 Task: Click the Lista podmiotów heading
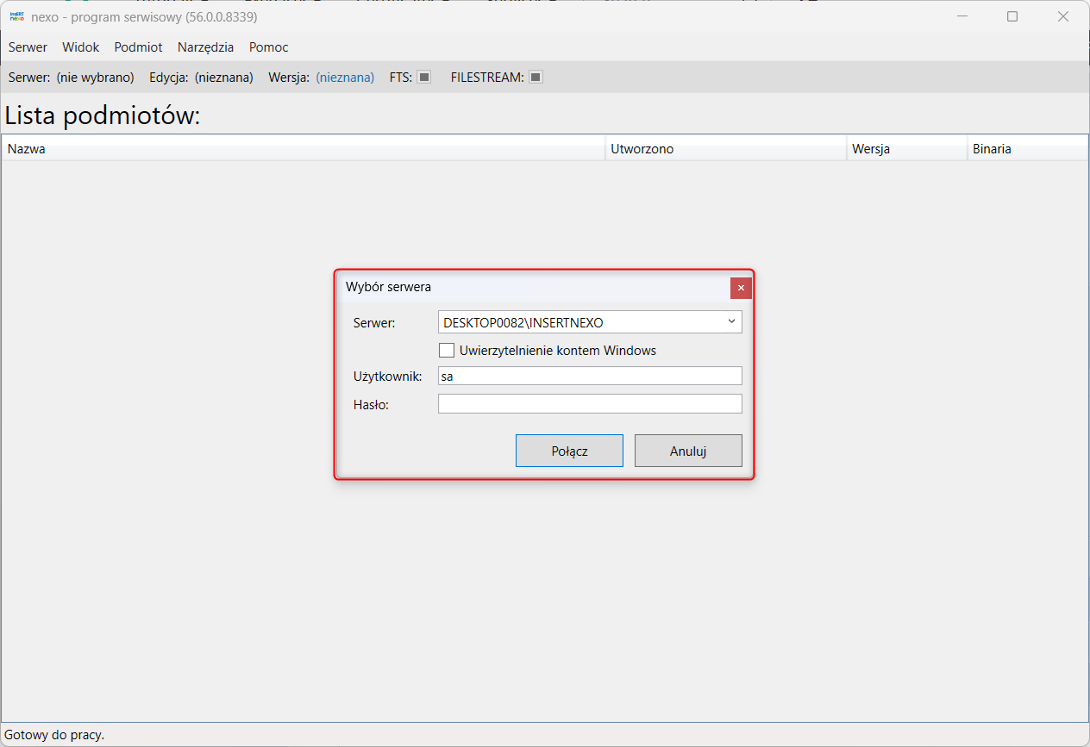(103, 115)
